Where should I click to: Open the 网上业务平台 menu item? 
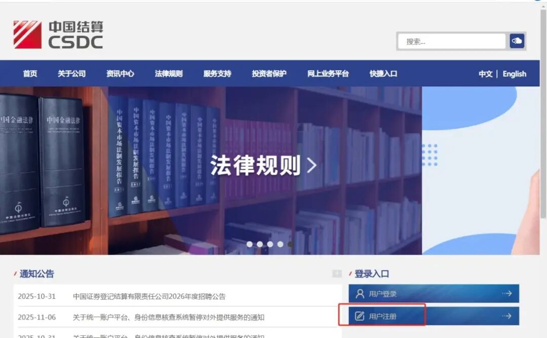[x=328, y=73]
